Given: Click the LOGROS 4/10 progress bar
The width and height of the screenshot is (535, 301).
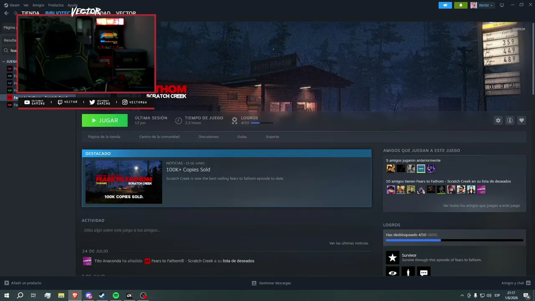Looking at the screenshot, I should click(x=262, y=123).
